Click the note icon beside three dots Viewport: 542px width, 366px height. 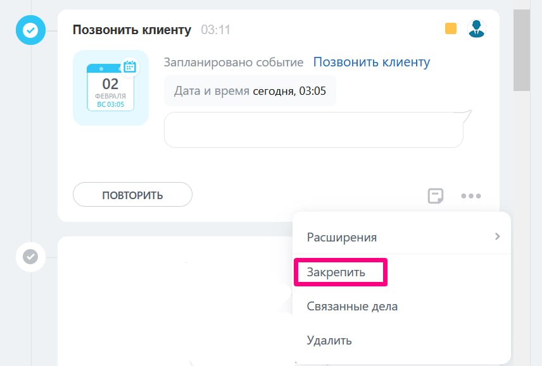(436, 195)
